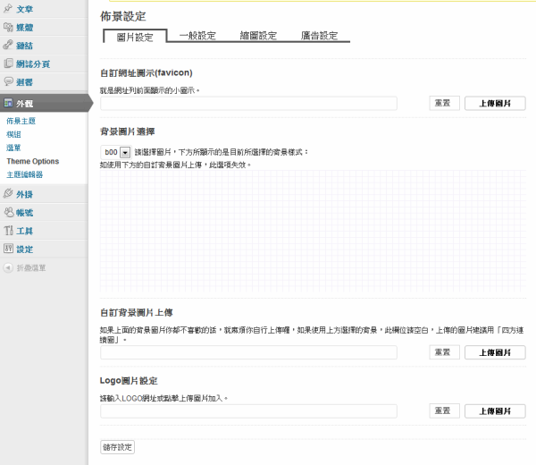Open the 設定 (Settings) sidebar icon
Screen dimensions: 536x465
[x=8, y=249]
